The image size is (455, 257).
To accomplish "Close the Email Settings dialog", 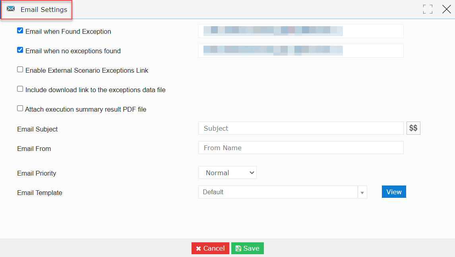I will coord(446,9).
